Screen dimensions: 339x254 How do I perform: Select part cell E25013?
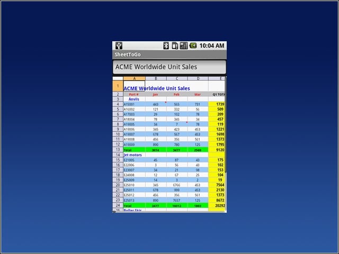134,200
